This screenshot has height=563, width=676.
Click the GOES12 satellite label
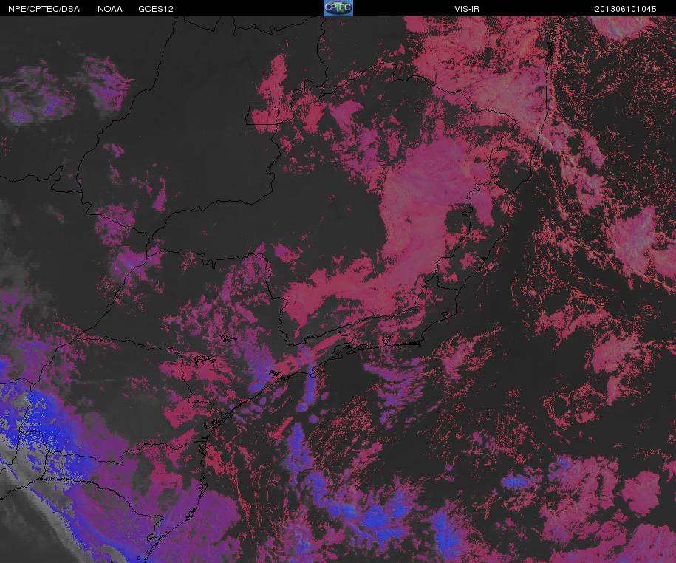(x=156, y=9)
